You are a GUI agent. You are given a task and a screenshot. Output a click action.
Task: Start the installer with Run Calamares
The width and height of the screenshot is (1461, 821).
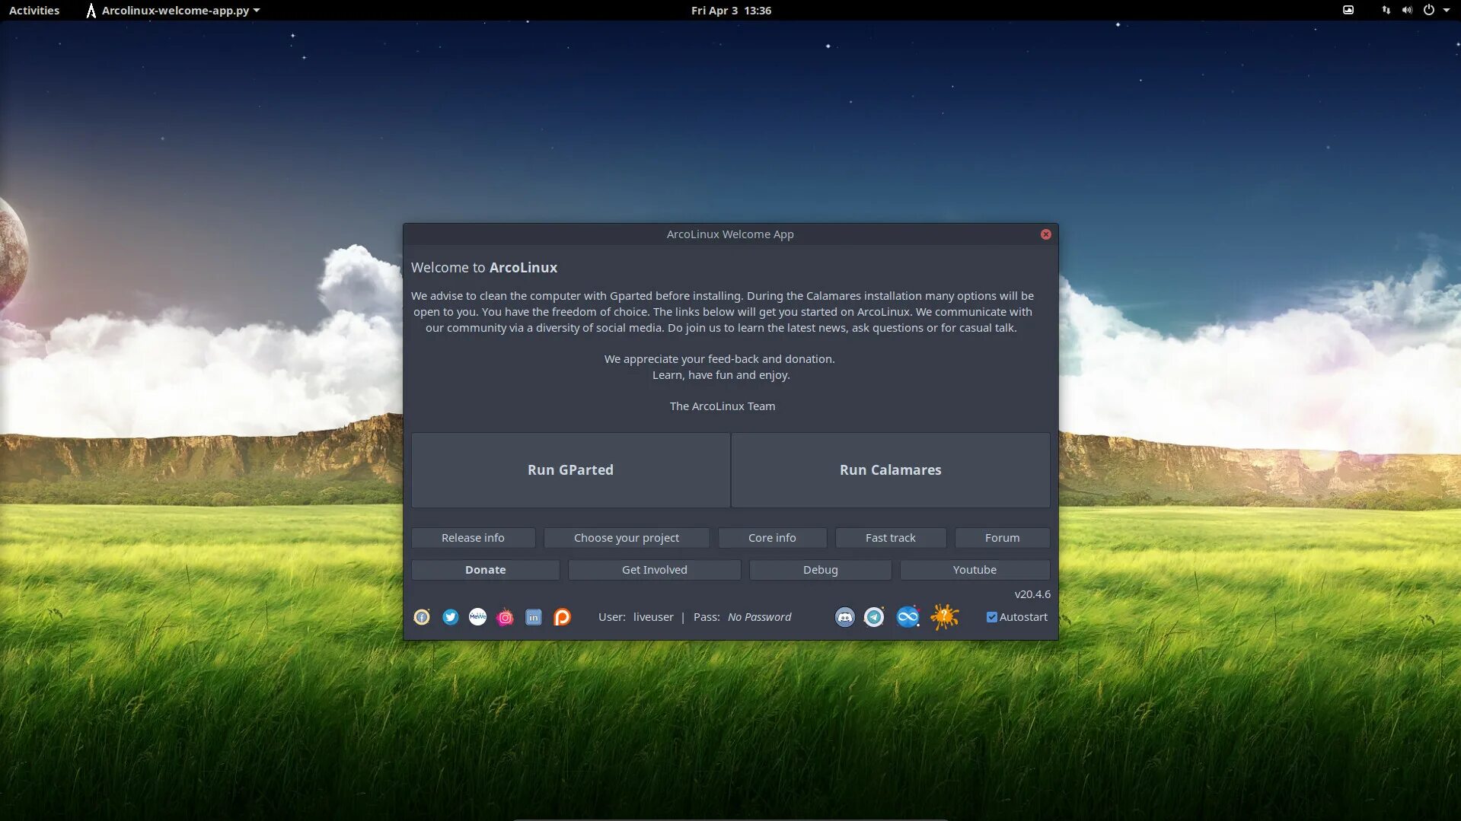pos(890,470)
